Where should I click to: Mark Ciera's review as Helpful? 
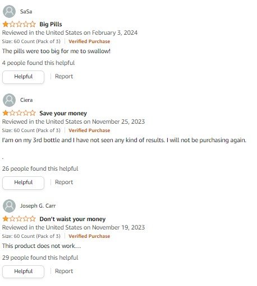point(24,182)
